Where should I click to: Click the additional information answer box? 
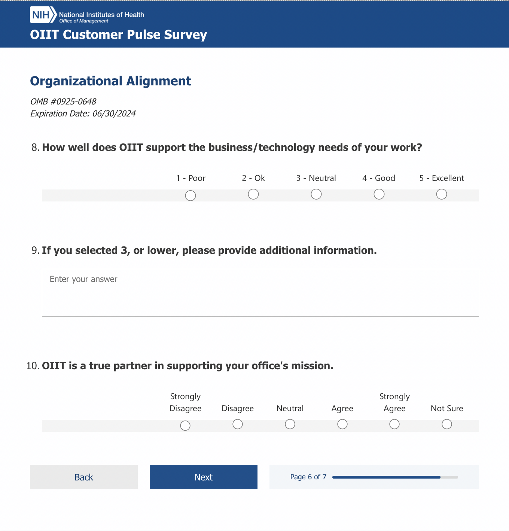coord(260,292)
